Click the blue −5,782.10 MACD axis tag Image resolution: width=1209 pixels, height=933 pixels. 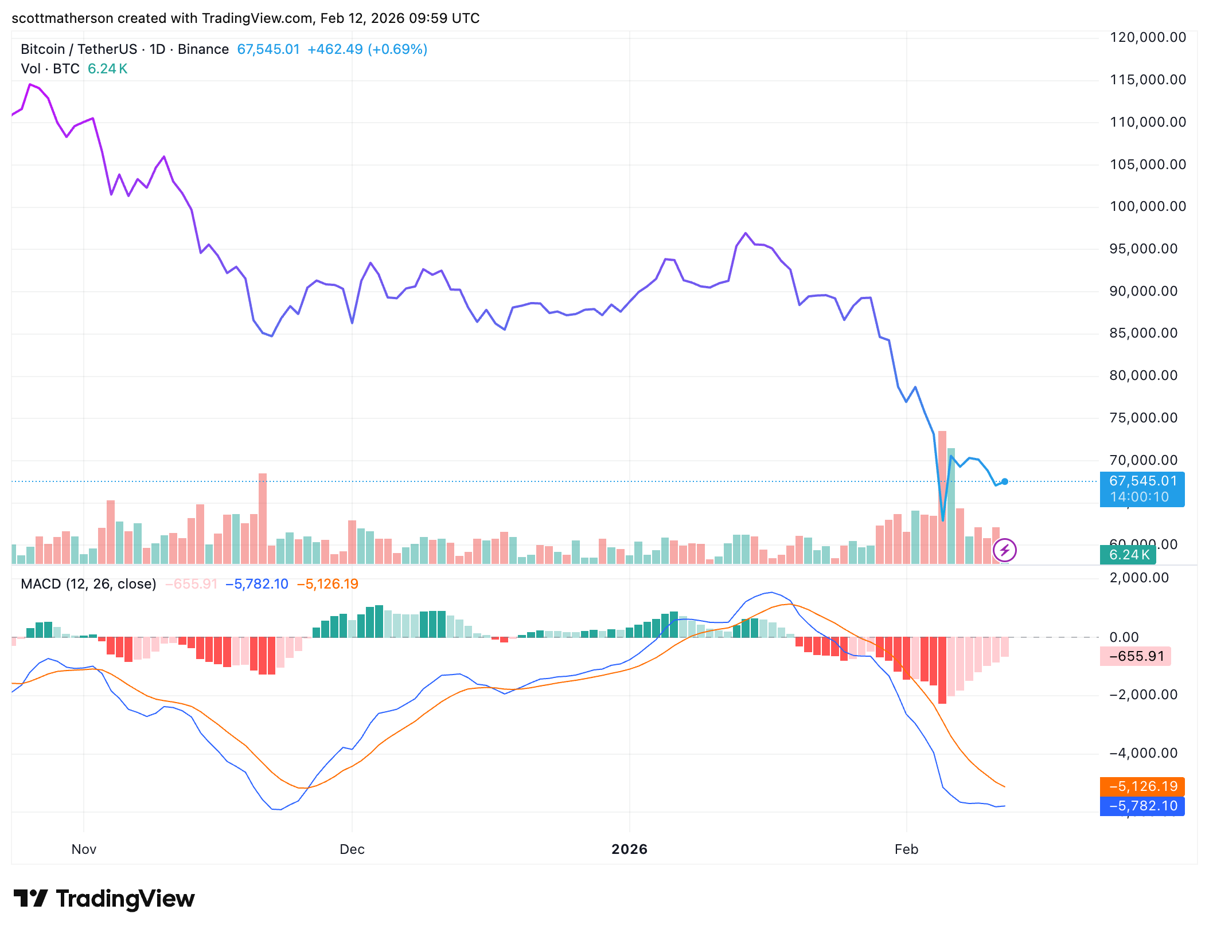pyautogui.click(x=1142, y=806)
